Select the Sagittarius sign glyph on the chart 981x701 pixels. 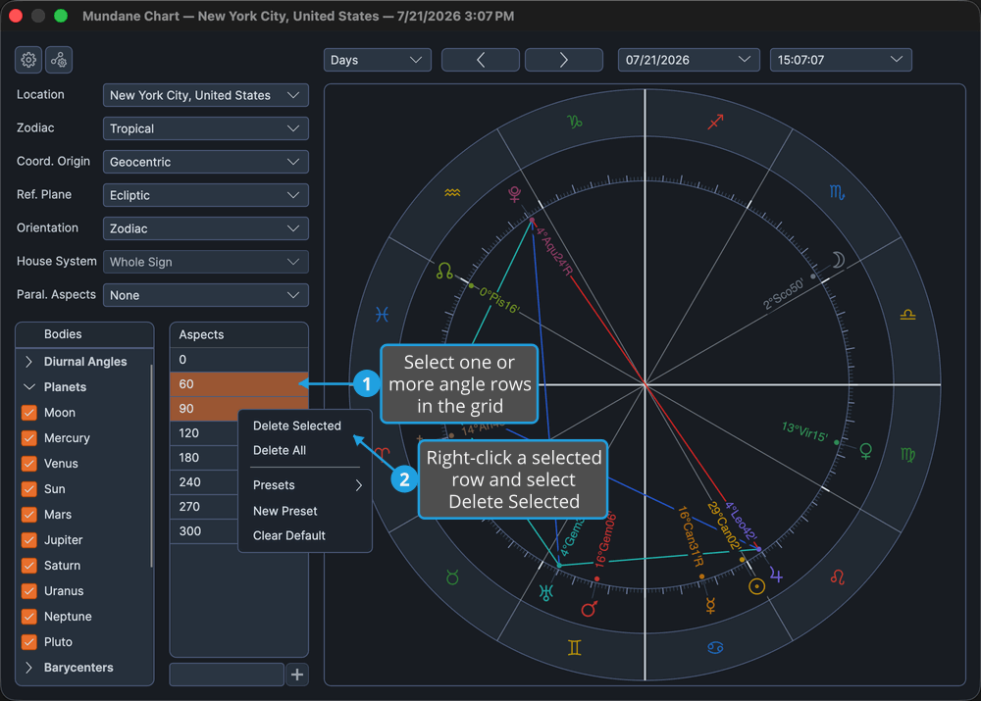pos(715,122)
